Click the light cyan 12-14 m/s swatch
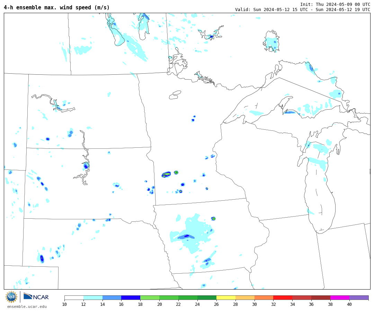 coord(93,298)
